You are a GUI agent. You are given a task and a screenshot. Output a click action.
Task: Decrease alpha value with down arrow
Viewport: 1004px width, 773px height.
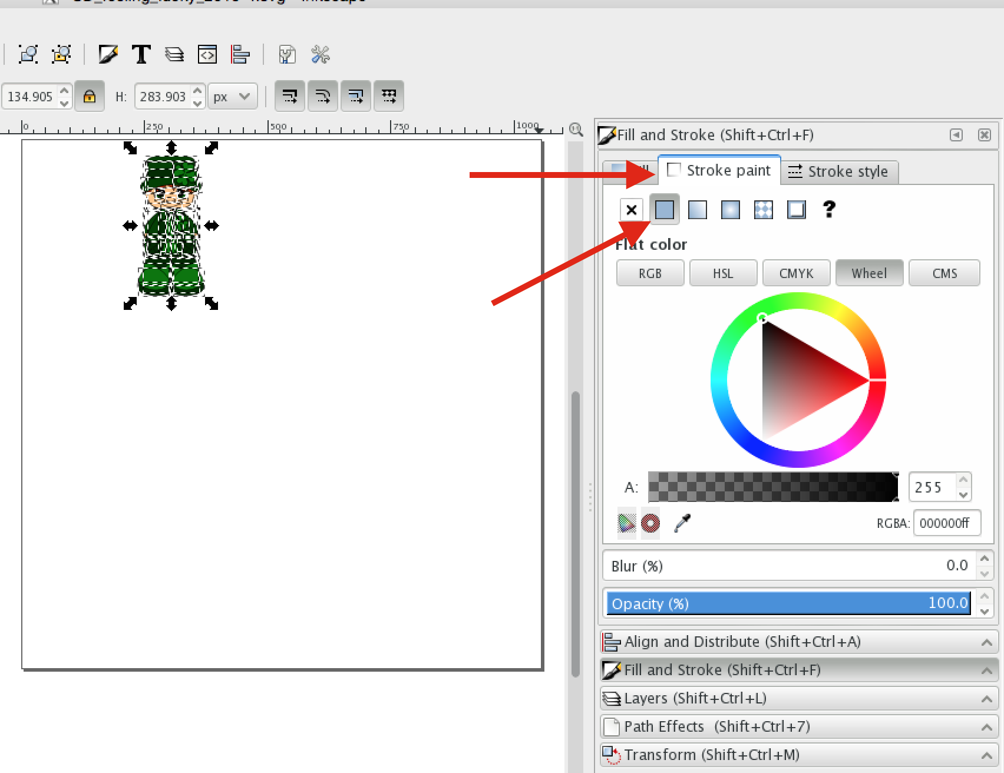click(x=963, y=494)
